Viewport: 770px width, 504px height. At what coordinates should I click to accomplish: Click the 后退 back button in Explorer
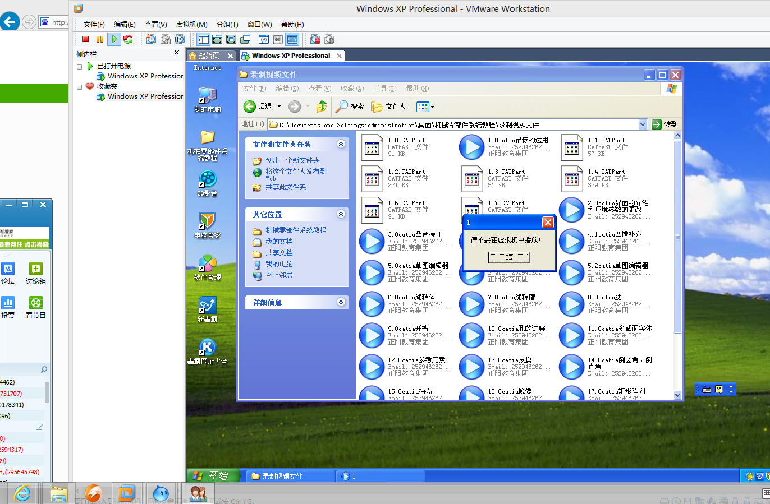pos(258,107)
